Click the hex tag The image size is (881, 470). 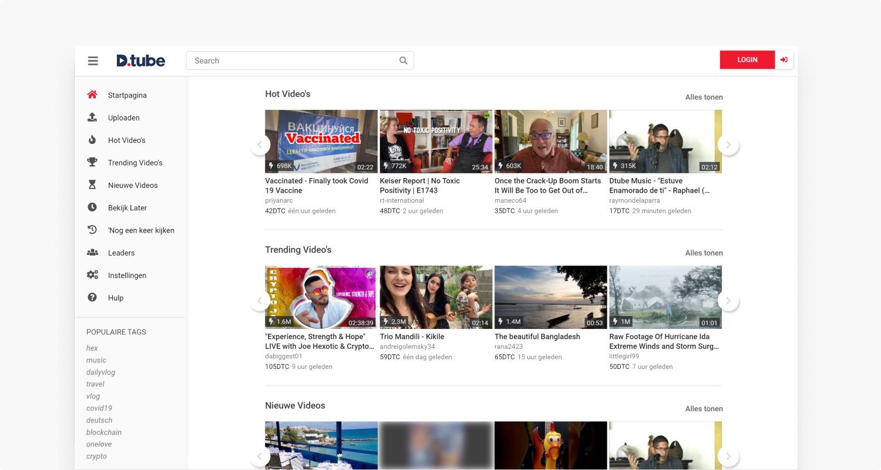tap(92, 348)
